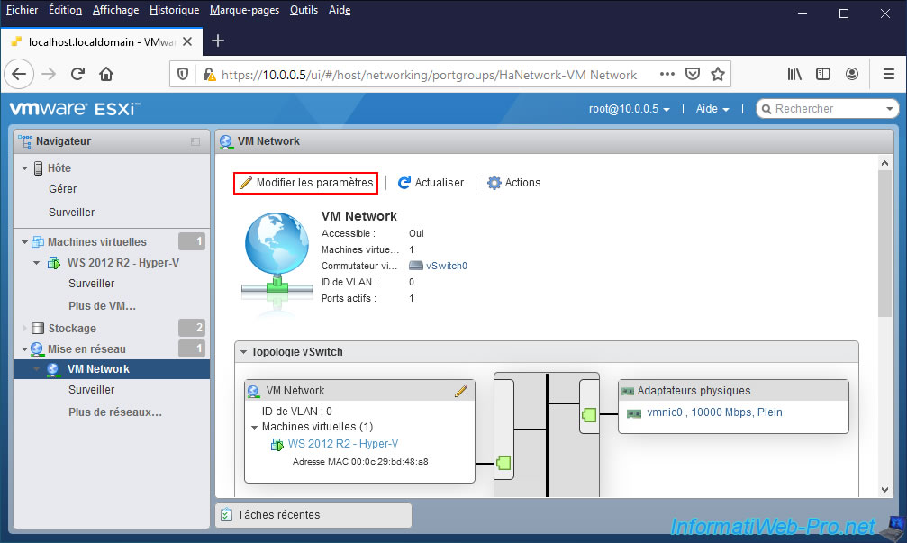907x543 pixels.
Task: Click the Stockage storage icon
Action: point(38,329)
